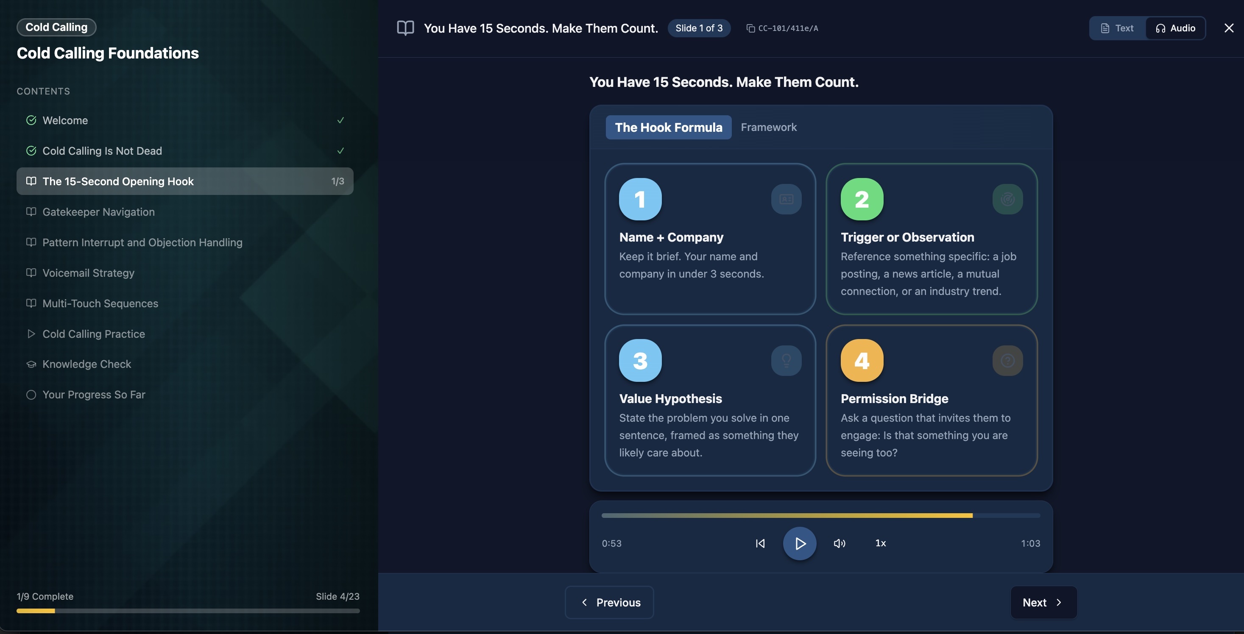Image resolution: width=1244 pixels, height=634 pixels.
Task: Click the Cold Calling category badge
Action: click(x=56, y=27)
